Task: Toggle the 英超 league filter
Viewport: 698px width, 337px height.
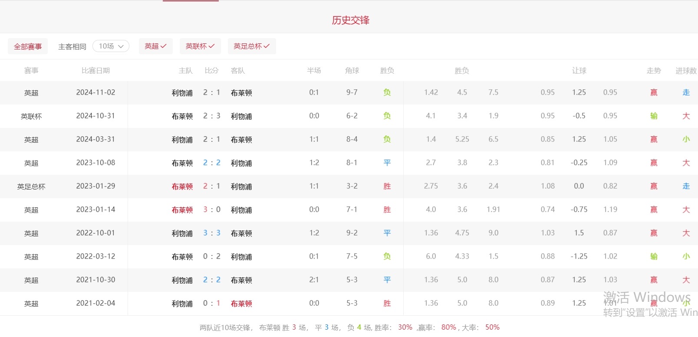Action: (x=155, y=46)
